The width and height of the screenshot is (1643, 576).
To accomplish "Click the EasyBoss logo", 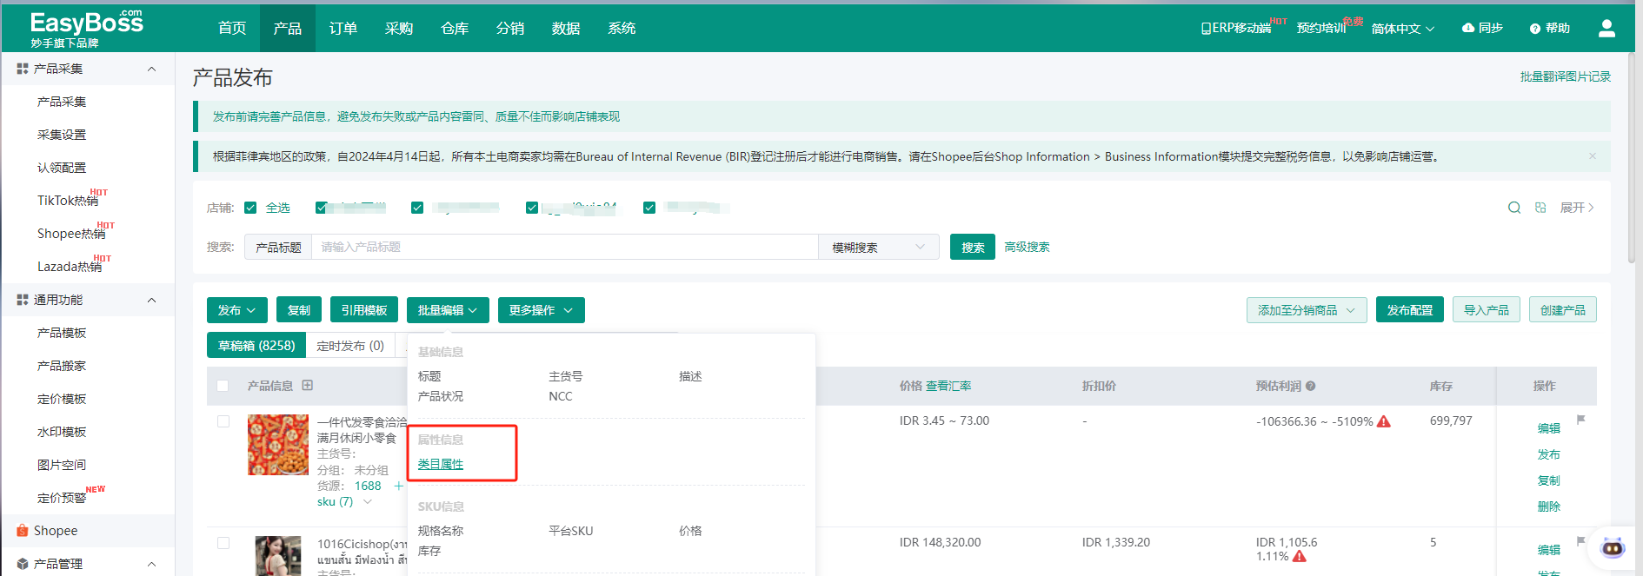I will 87,29.
